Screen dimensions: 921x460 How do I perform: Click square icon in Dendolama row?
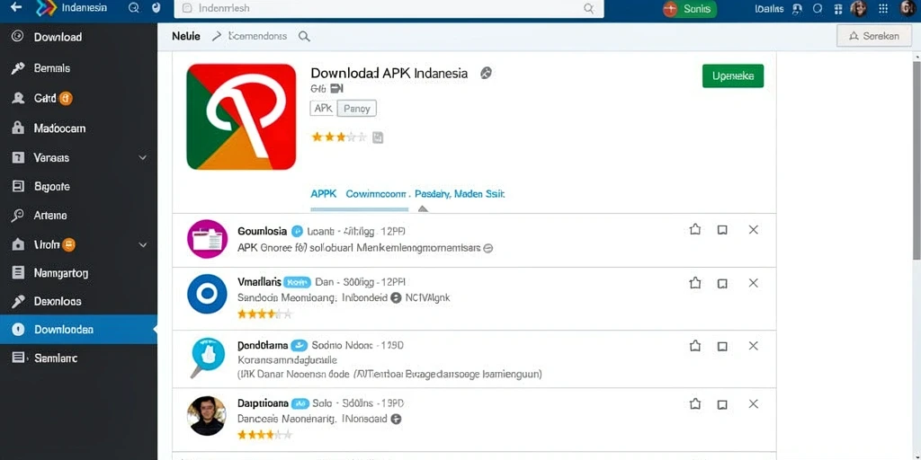pos(722,346)
